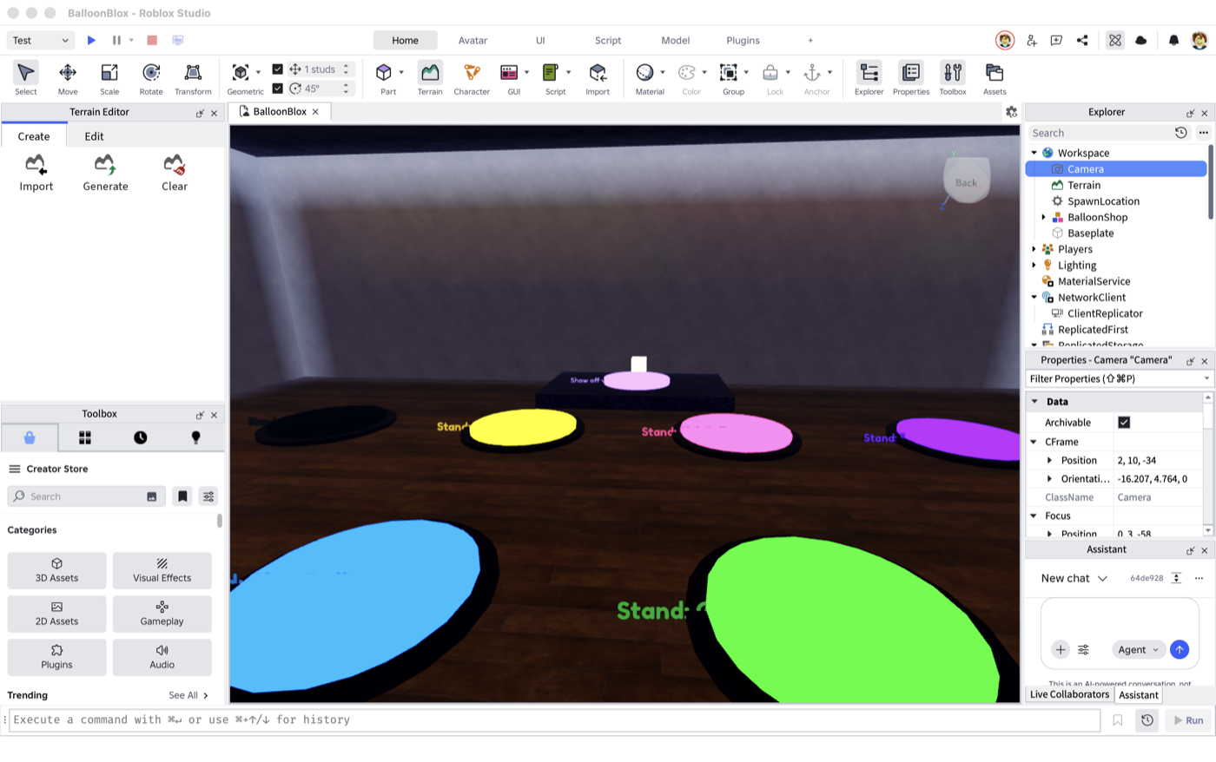
Task: Activate the Move tool
Action: click(x=68, y=78)
